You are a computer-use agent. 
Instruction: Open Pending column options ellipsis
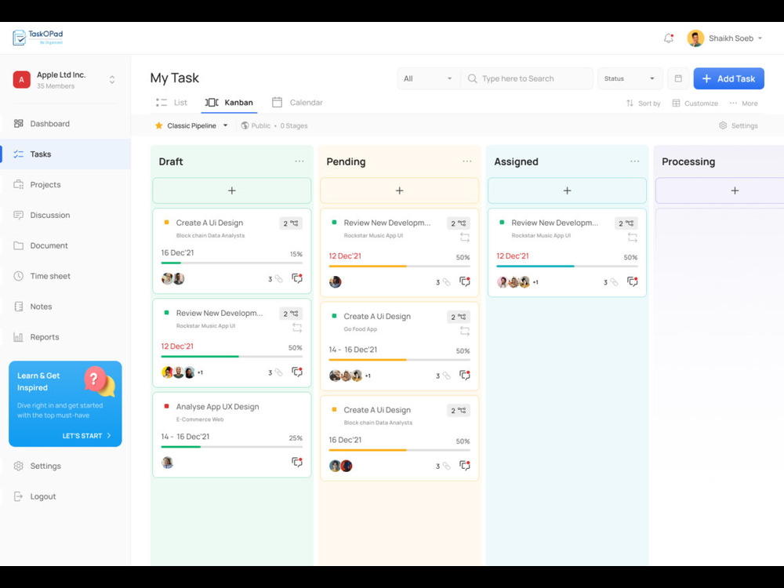(467, 162)
